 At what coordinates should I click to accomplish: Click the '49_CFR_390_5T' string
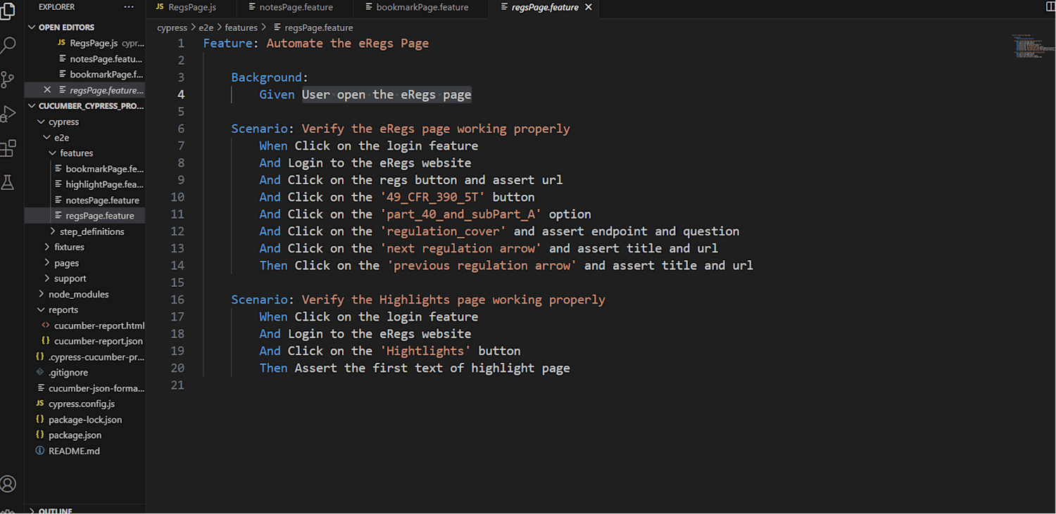pyautogui.click(x=432, y=197)
